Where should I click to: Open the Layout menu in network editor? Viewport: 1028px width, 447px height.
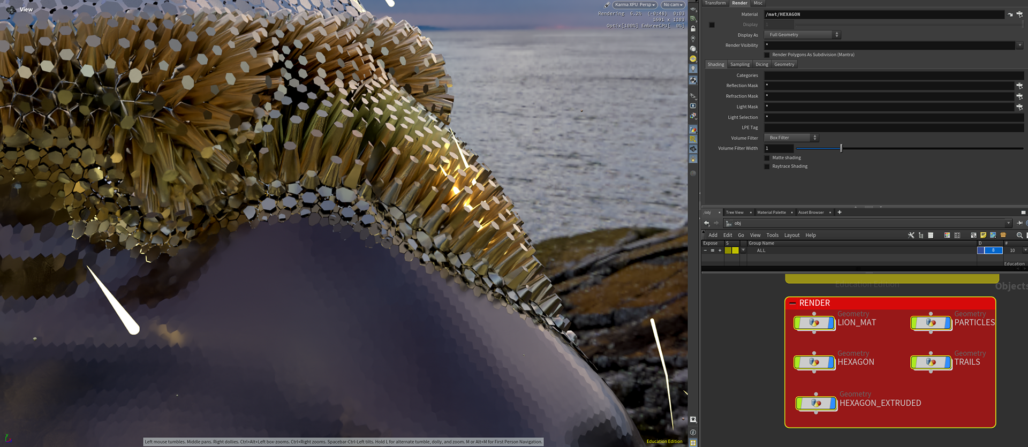click(x=791, y=235)
